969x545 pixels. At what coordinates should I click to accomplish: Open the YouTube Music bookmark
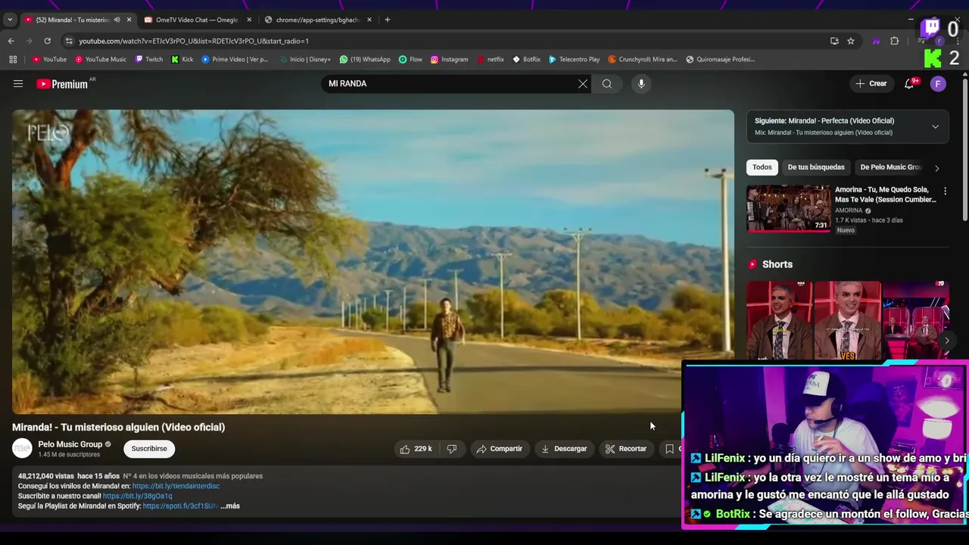100,59
